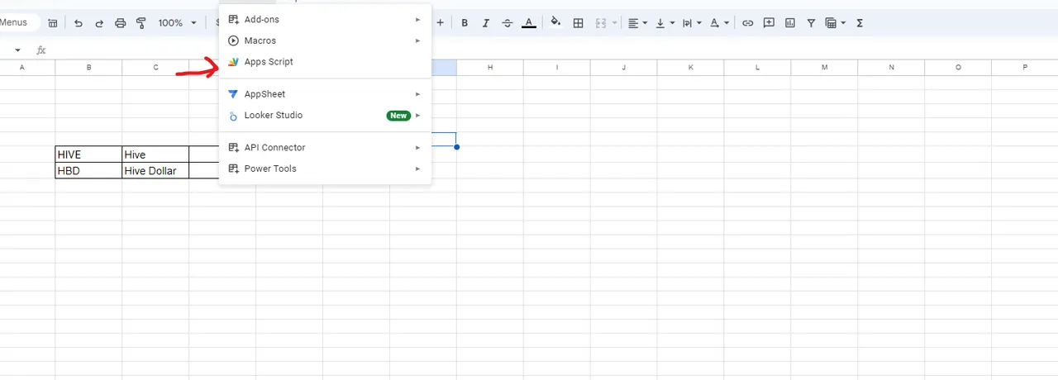The width and height of the screenshot is (1058, 380).
Task: Click the increase font size plus icon
Action: [440, 23]
